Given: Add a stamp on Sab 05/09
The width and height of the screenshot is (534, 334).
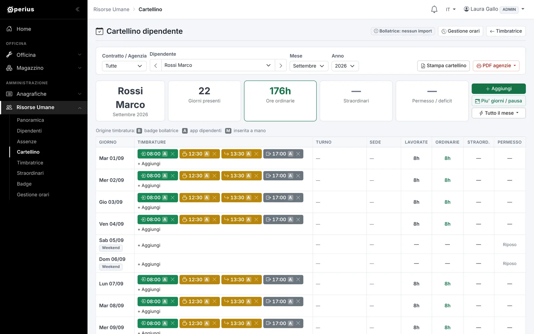Looking at the screenshot, I should (149, 245).
